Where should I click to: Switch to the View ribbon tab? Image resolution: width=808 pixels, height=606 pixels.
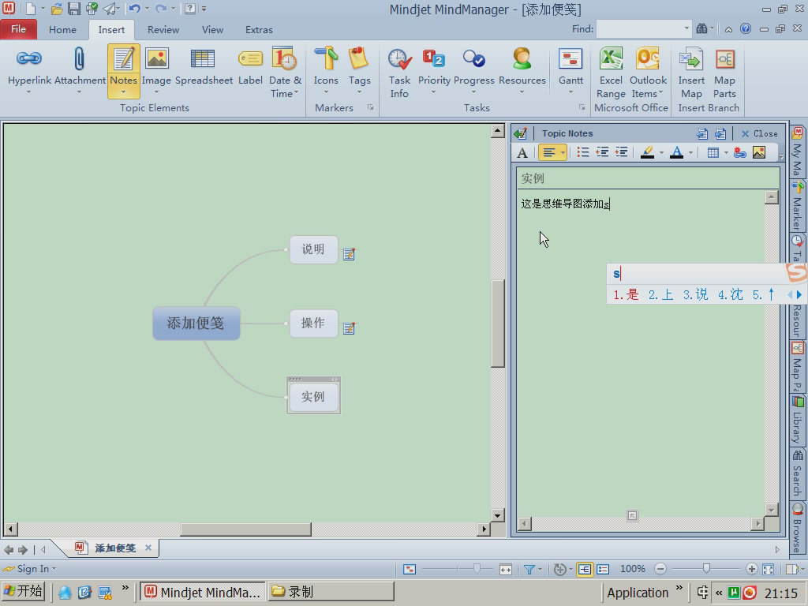(x=212, y=29)
